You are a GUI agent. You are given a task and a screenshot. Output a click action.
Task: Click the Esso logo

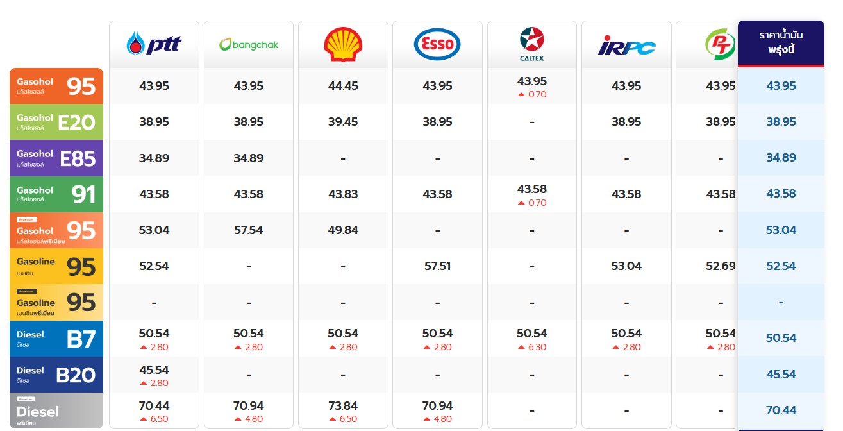[x=437, y=44]
